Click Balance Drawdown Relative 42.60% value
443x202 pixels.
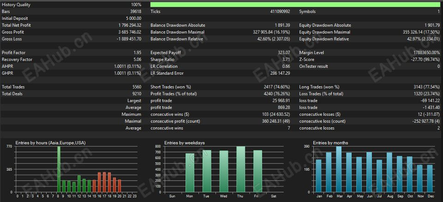274,39
